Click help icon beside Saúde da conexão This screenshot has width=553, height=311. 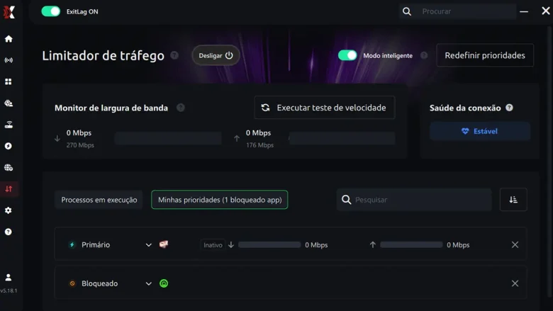click(x=509, y=108)
